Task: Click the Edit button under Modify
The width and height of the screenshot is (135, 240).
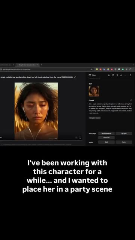Action: coord(106,142)
